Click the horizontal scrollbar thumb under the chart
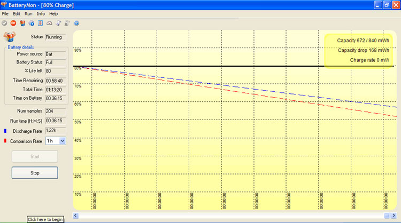Image resolution: width=401 pixels, height=223 pixels. (x=387, y=216)
